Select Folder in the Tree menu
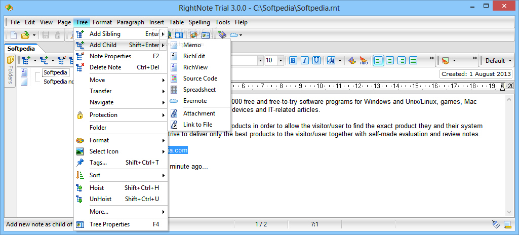This screenshot has height=235, width=519. [x=121, y=128]
